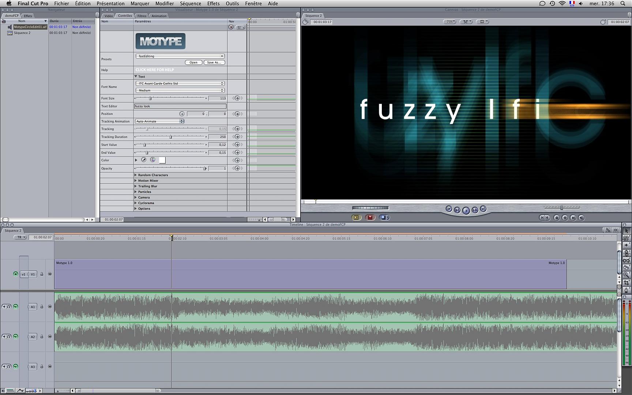This screenshot has width=632, height=395.
Task: Open the Presets fastEditing dropdown
Action: [x=180, y=56]
